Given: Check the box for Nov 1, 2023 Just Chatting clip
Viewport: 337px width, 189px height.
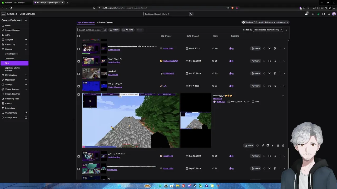Looking at the screenshot, I should click(x=78, y=49).
